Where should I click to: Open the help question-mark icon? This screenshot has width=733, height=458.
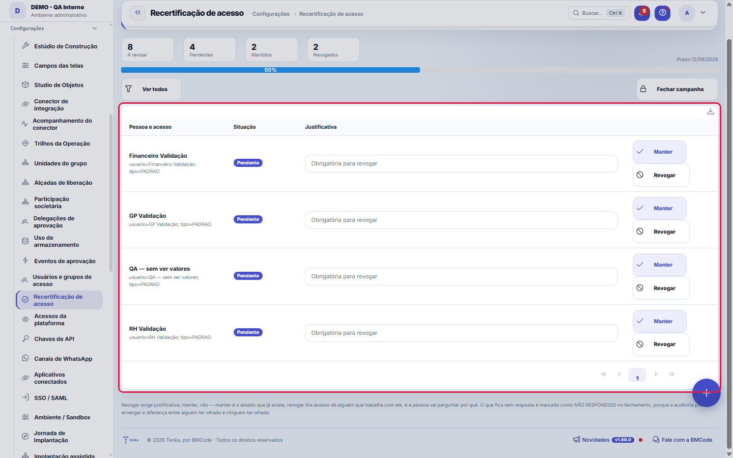(662, 13)
